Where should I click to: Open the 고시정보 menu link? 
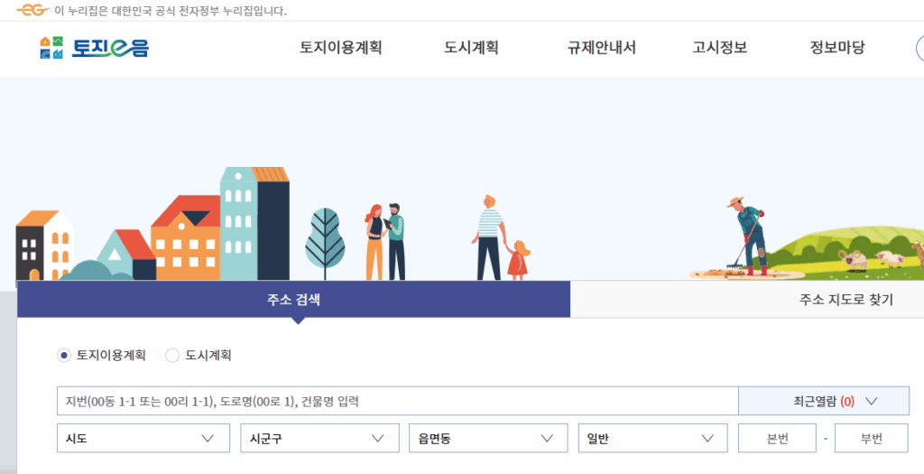(x=719, y=48)
